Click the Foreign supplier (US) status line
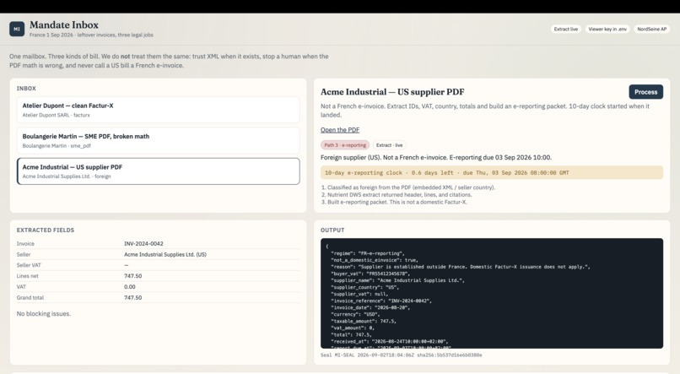This screenshot has width=680, height=374. pyautogui.click(x=436, y=158)
